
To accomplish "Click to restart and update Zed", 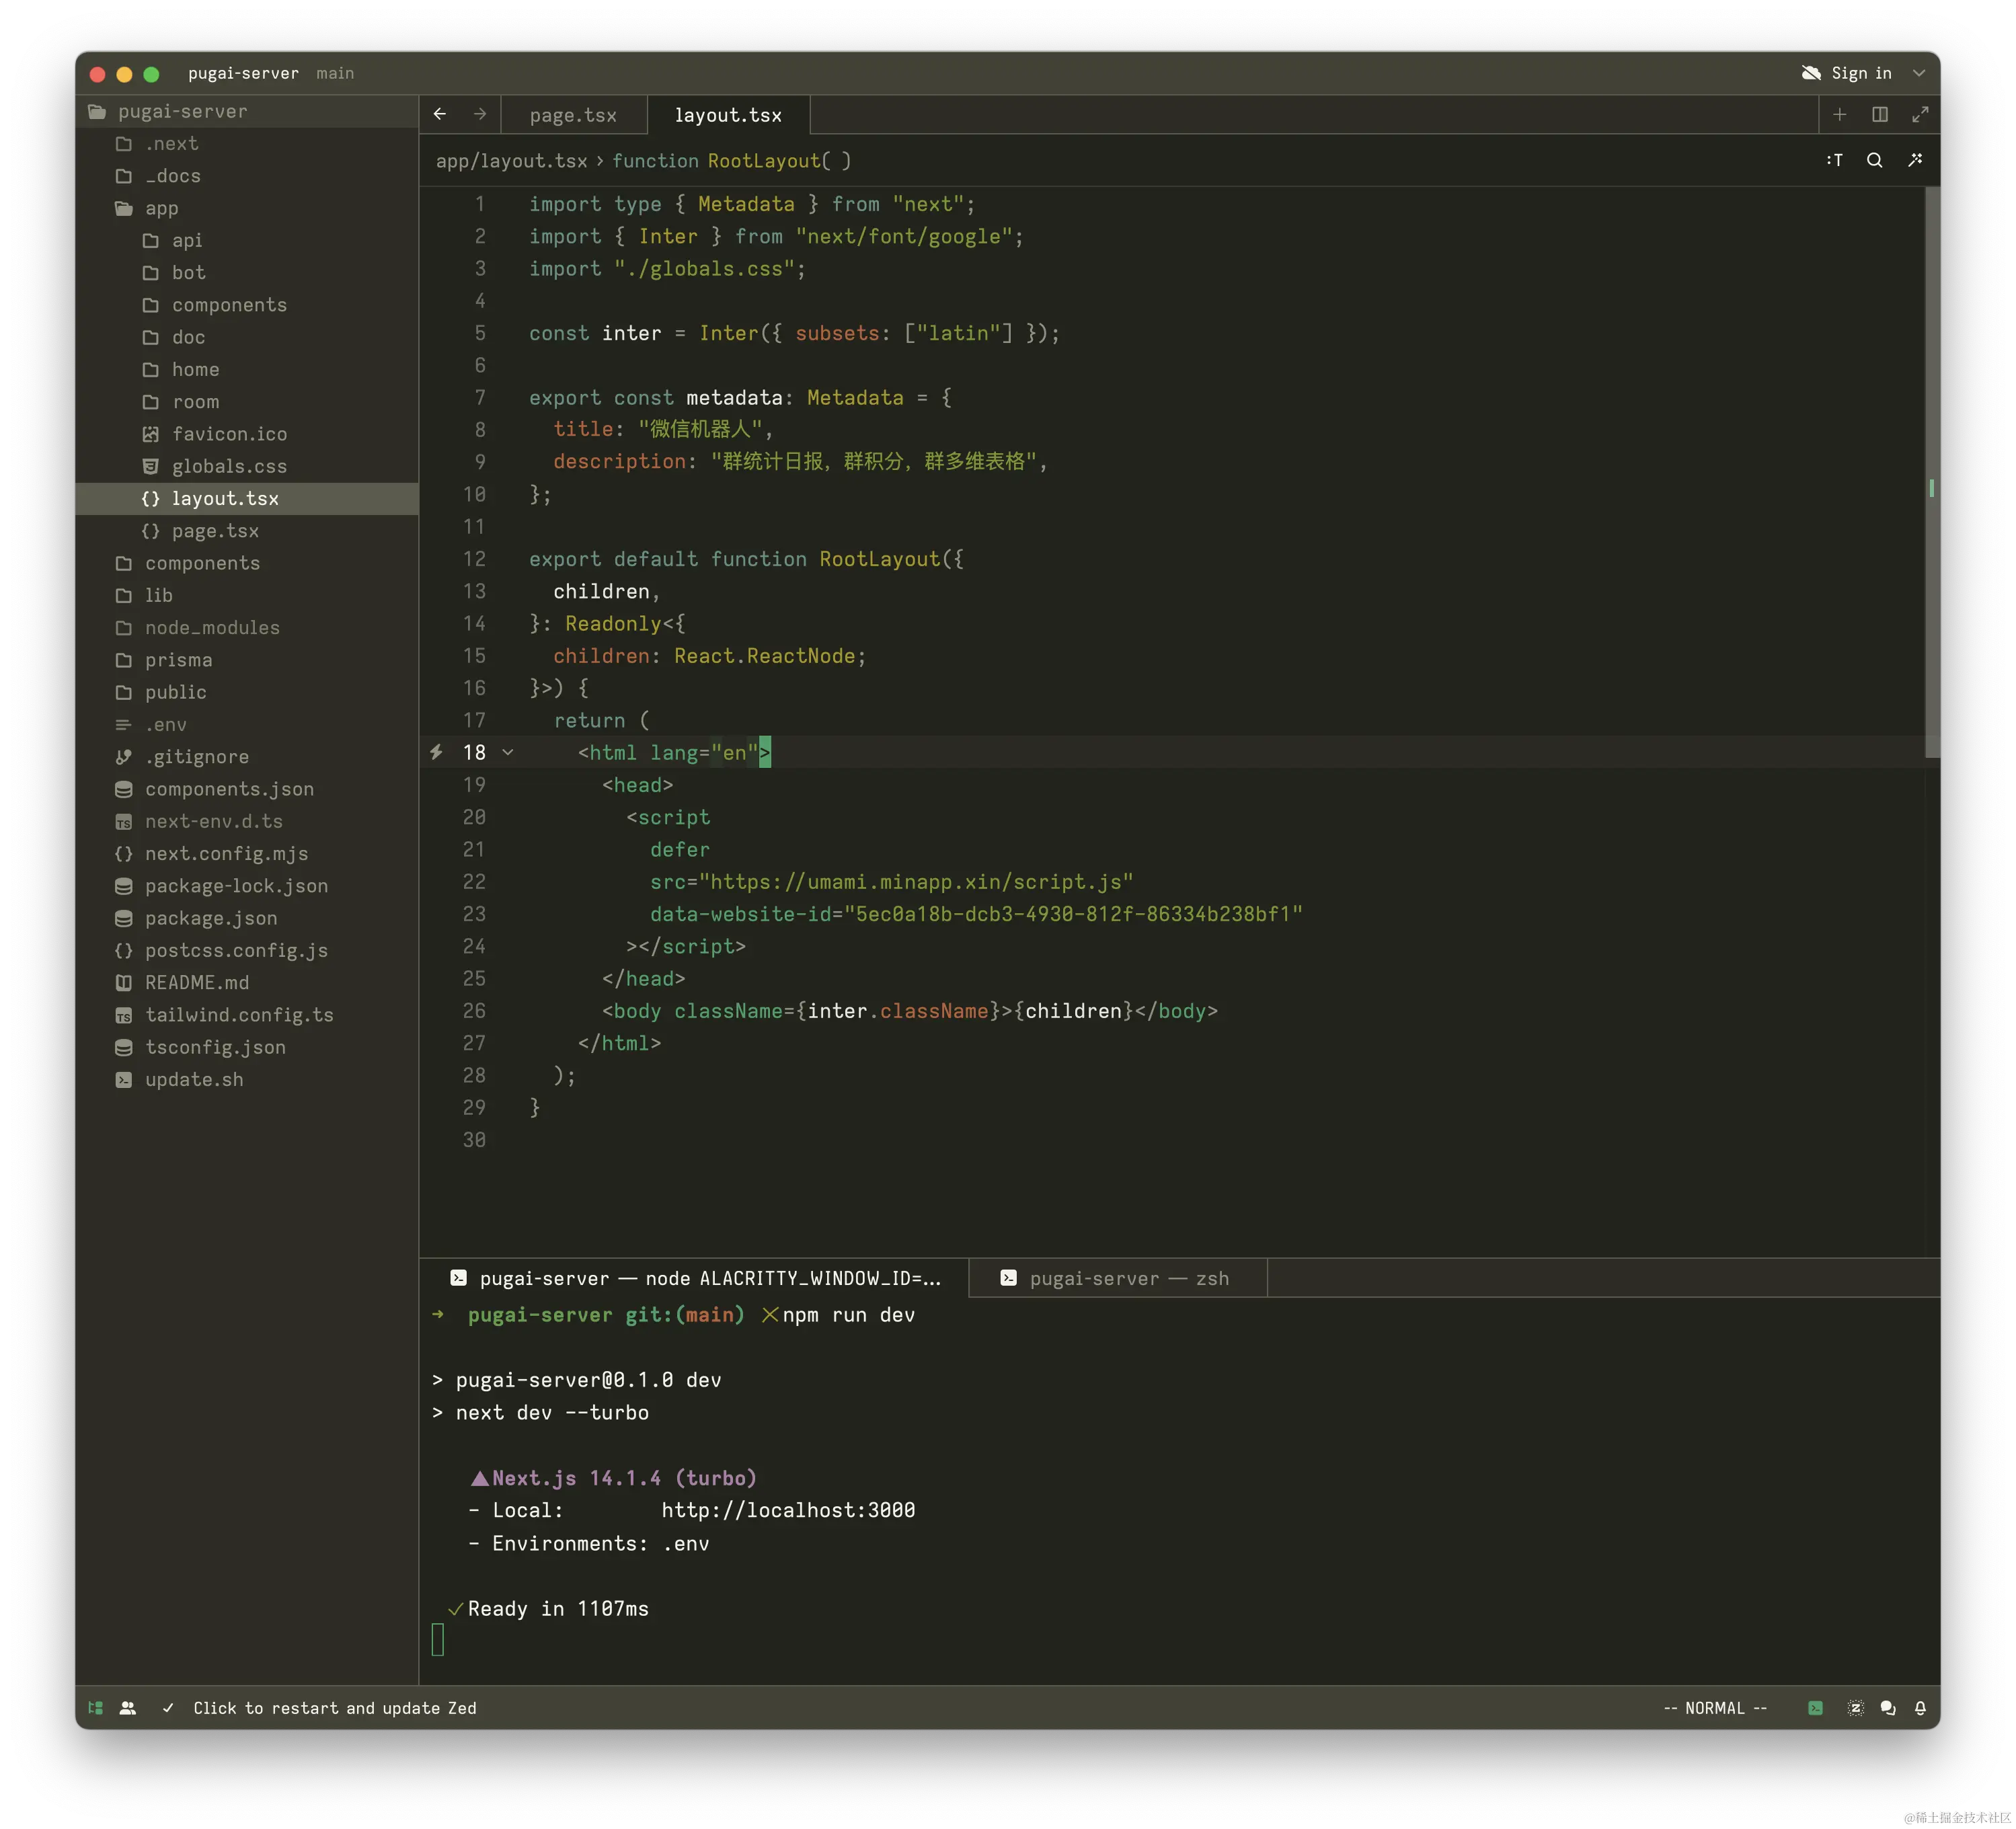I will [334, 1708].
